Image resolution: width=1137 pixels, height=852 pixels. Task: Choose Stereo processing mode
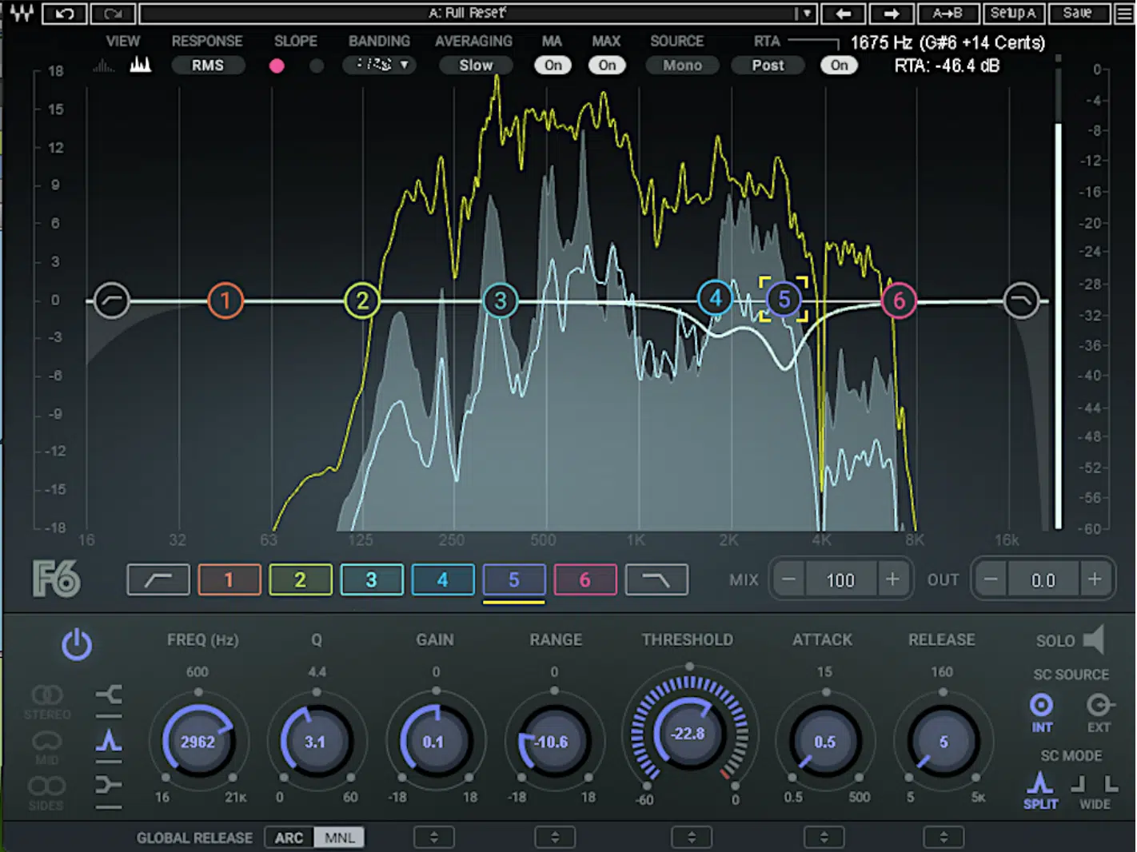point(47,701)
